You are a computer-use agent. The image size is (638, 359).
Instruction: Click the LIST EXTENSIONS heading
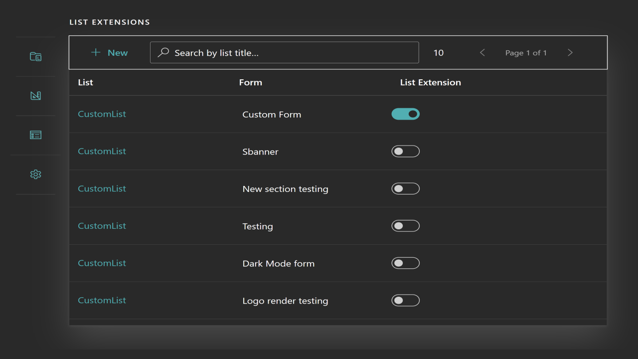point(110,22)
